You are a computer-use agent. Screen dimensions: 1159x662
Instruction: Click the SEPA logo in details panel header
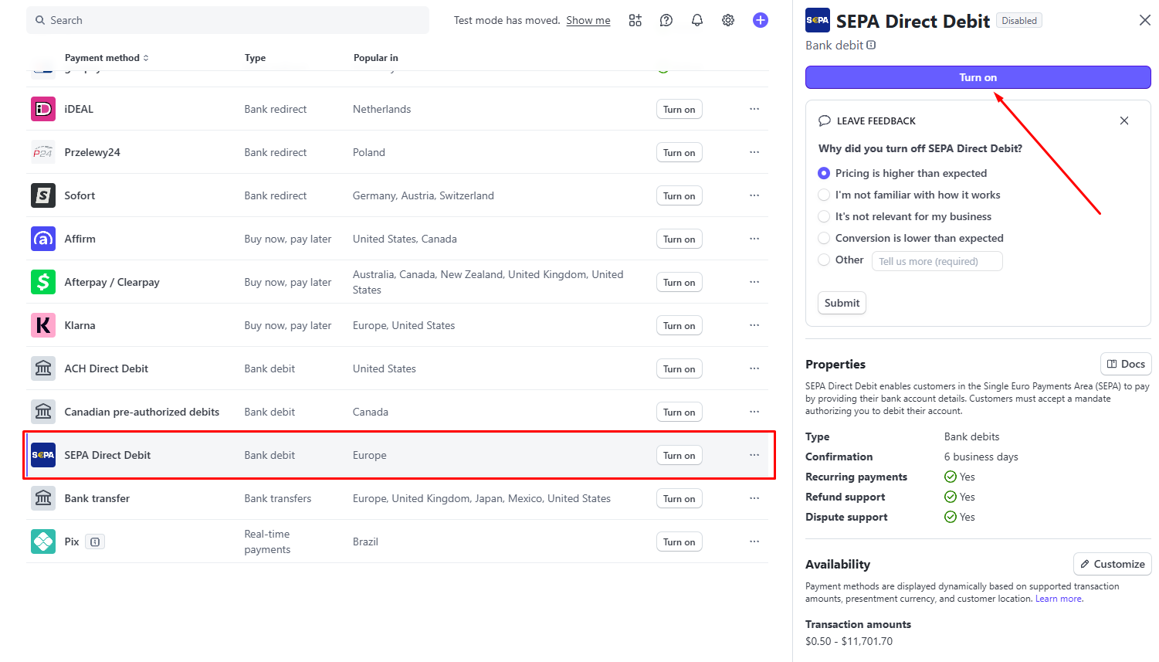click(x=818, y=20)
